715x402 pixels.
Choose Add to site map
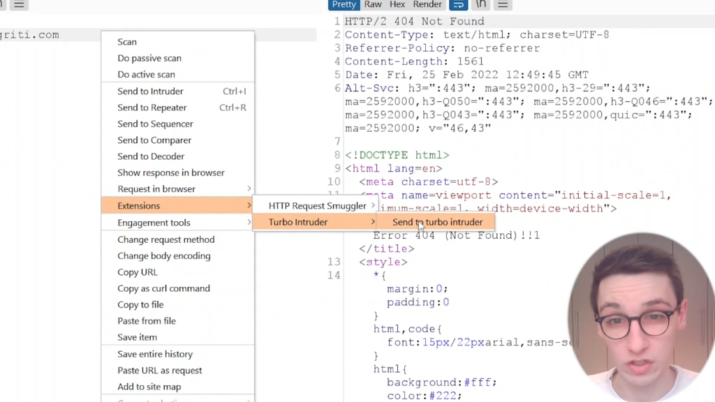point(178,387)
